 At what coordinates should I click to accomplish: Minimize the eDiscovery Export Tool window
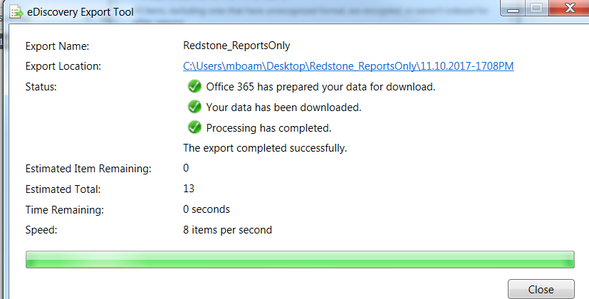click(x=514, y=8)
